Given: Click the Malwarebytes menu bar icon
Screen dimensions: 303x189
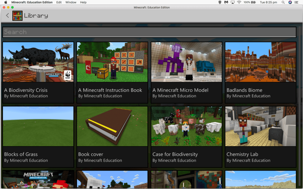Looking at the screenshot, I should coord(226,2).
